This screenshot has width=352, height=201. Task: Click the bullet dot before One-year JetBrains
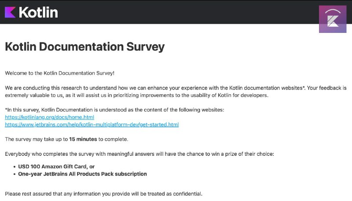pyautogui.click(x=15, y=174)
